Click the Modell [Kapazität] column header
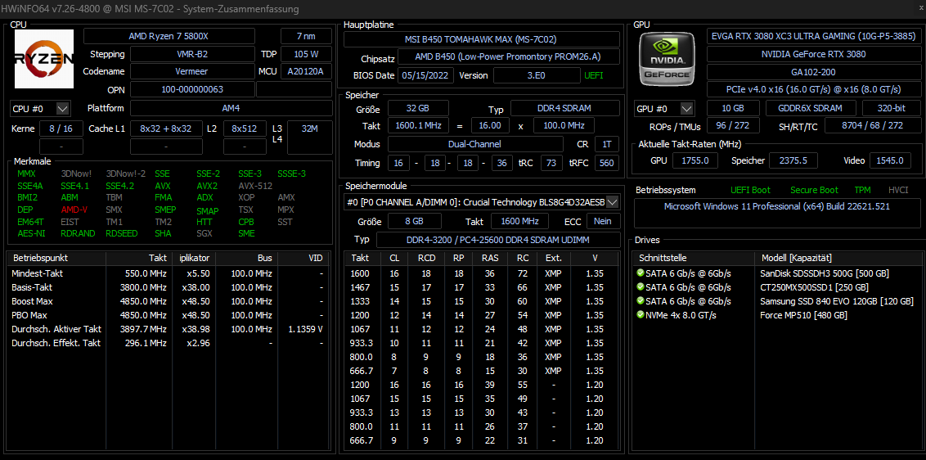This screenshot has height=460, width=926. tap(837, 259)
